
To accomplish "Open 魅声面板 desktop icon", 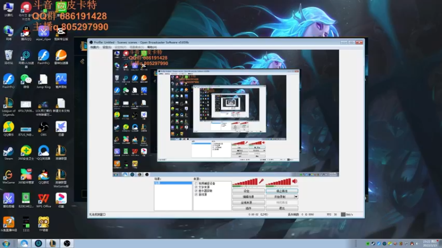I will pos(61,81).
